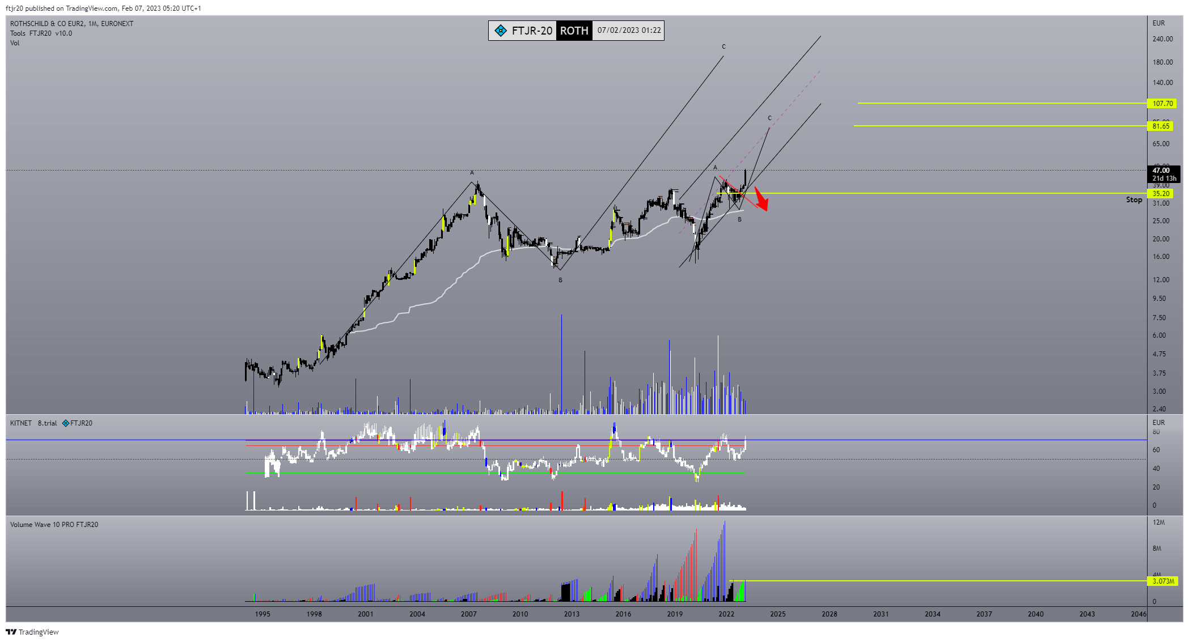
Task: Select the ROTH ticker badge
Action: point(574,31)
